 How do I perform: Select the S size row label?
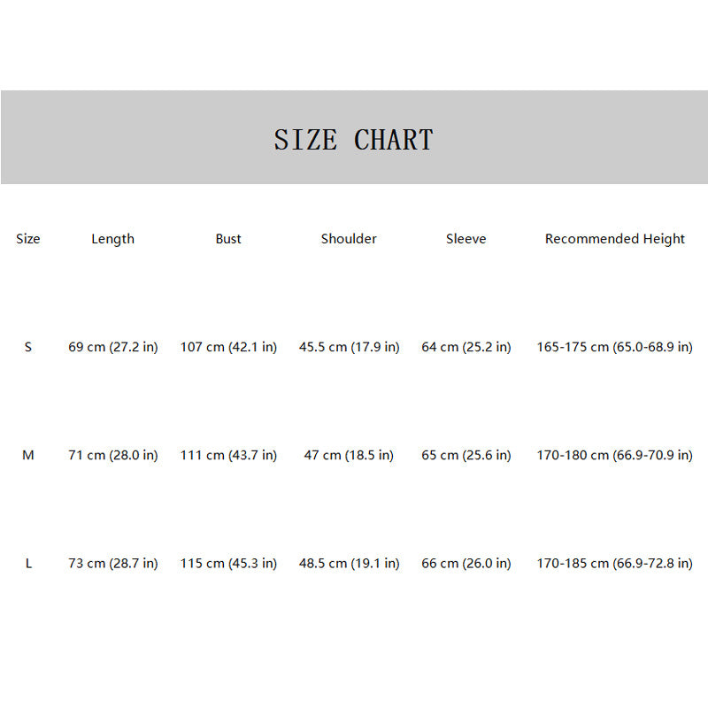(28, 347)
